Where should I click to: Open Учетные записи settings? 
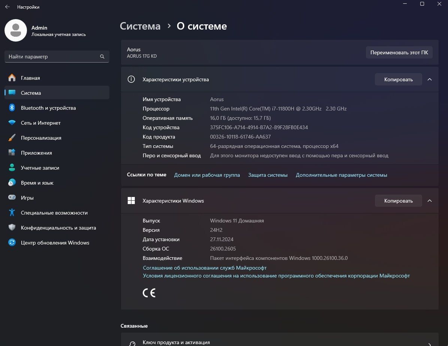[57, 168]
